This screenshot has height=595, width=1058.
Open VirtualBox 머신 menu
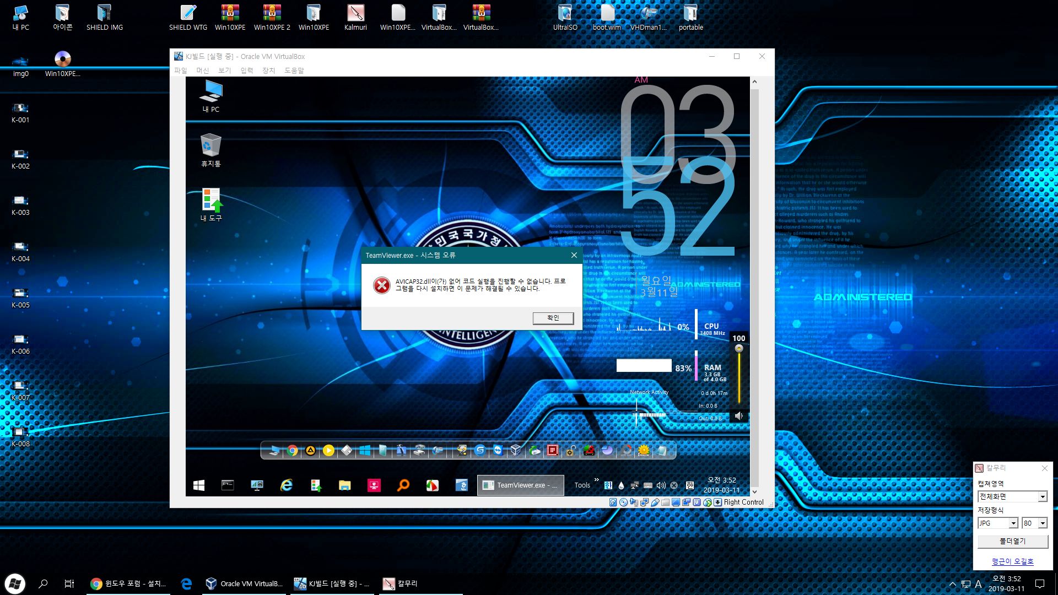click(203, 71)
